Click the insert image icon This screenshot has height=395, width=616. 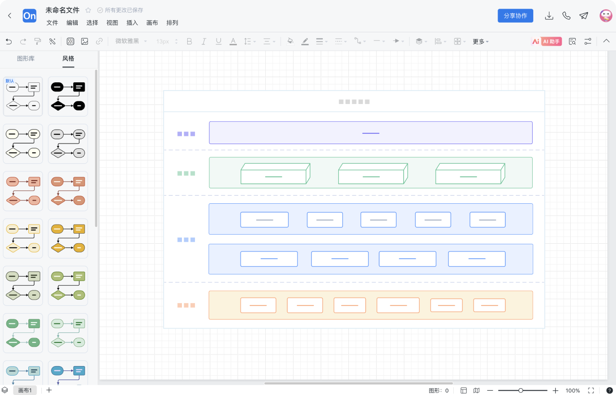coord(85,41)
